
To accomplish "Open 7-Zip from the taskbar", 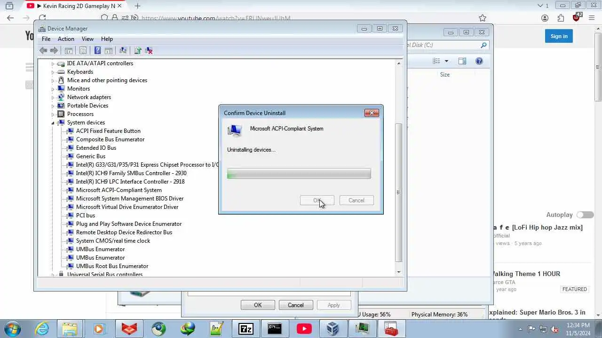I will point(246,329).
